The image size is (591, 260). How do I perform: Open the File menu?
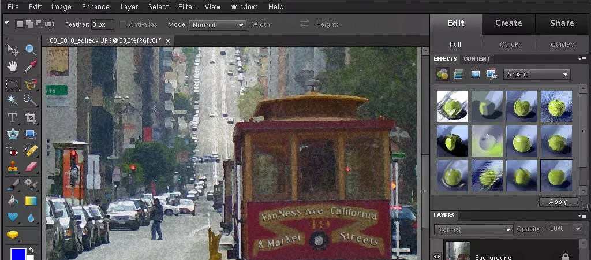[13, 7]
